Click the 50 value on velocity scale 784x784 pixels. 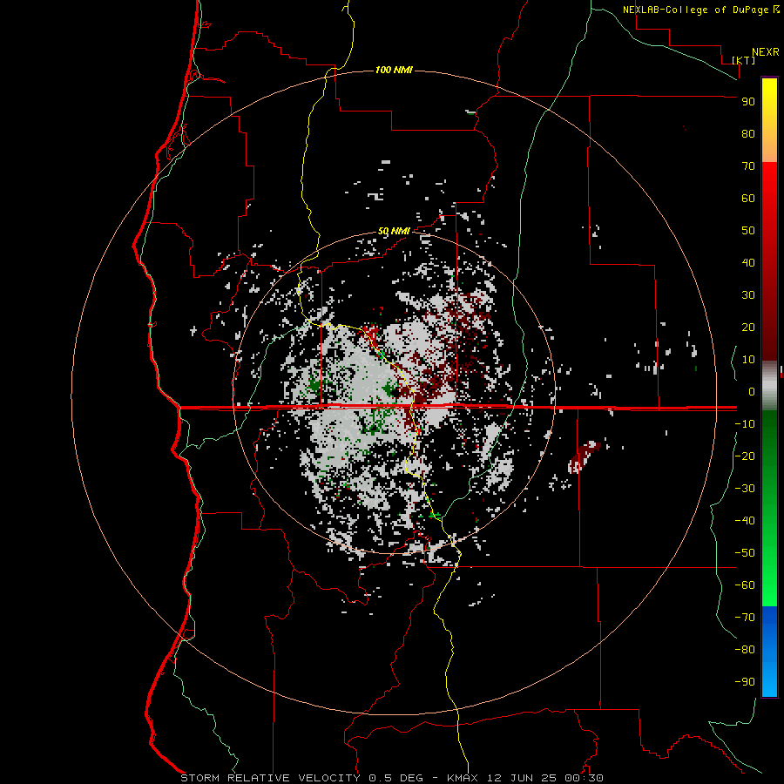tap(748, 231)
